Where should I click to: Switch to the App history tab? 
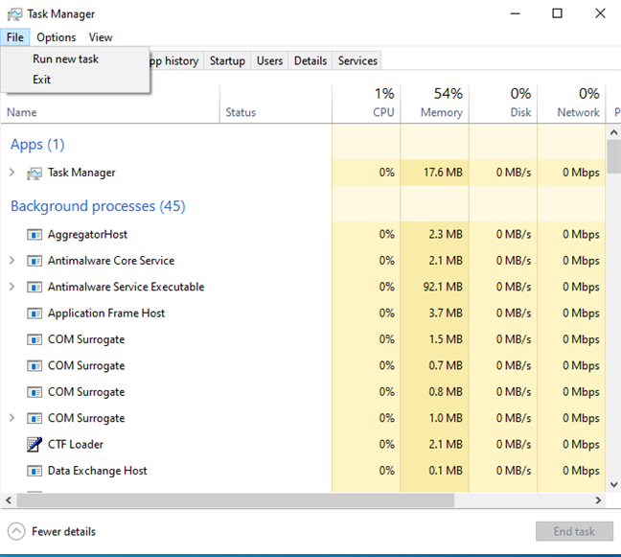176,61
